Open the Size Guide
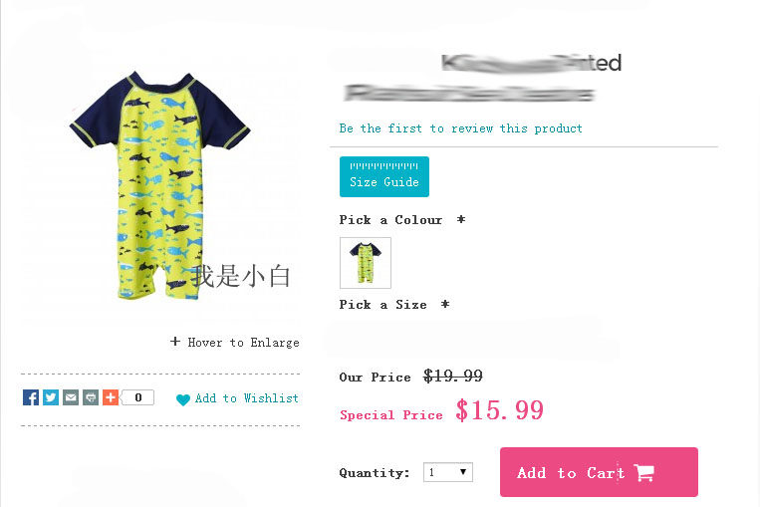Screen dimensions: 760x507 pyautogui.click(x=384, y=177)
